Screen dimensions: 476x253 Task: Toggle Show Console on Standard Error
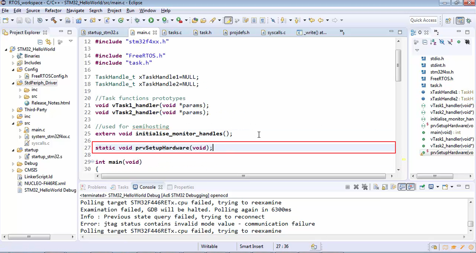(411, 187)
